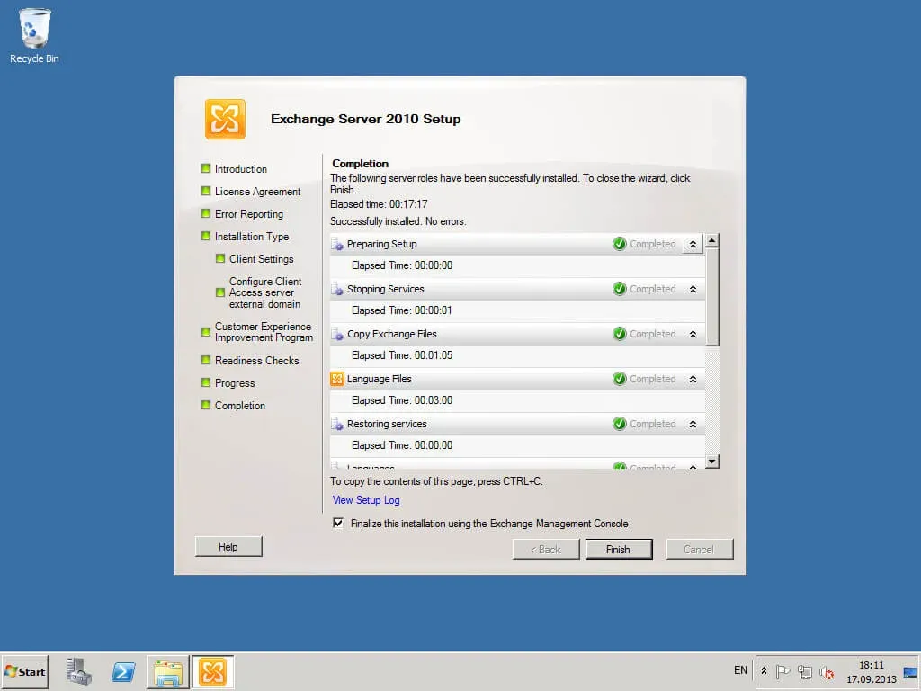Click Successfully installed. No errors. text
Screen dimensions: 921x691
398,221
